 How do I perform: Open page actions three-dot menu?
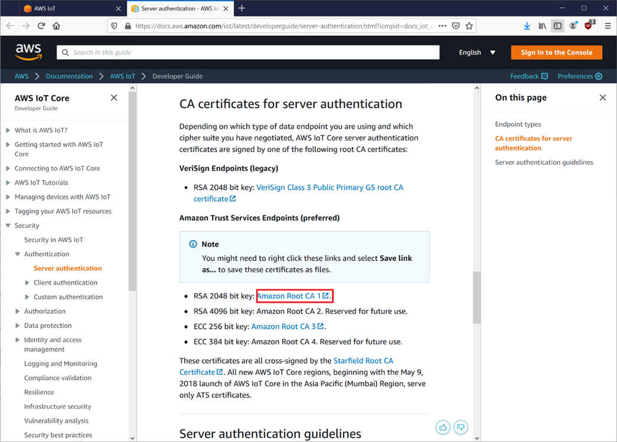[442, 26]
